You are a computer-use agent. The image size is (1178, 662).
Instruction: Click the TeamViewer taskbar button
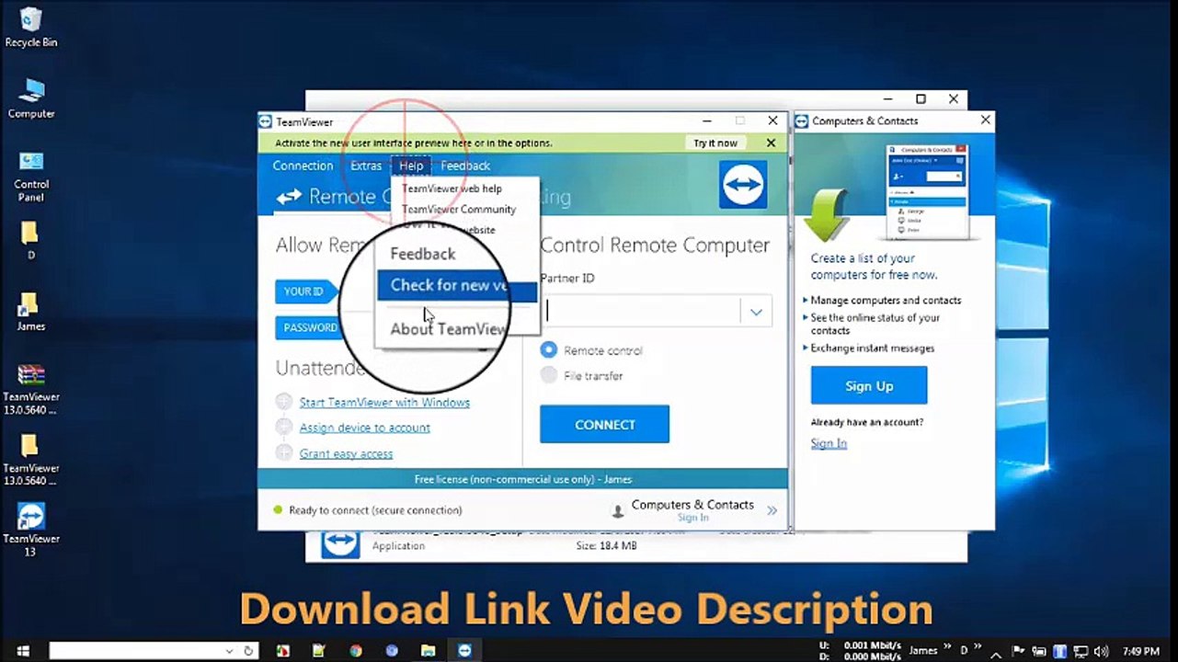464,650
